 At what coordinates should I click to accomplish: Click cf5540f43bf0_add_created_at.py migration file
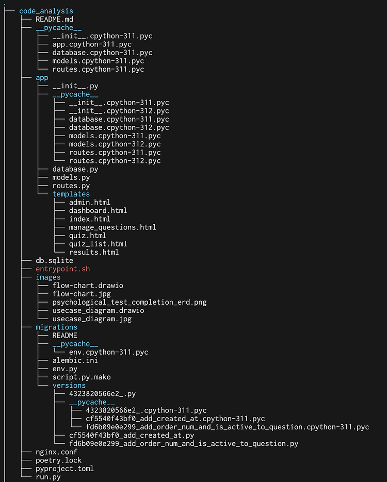(131, 435)
